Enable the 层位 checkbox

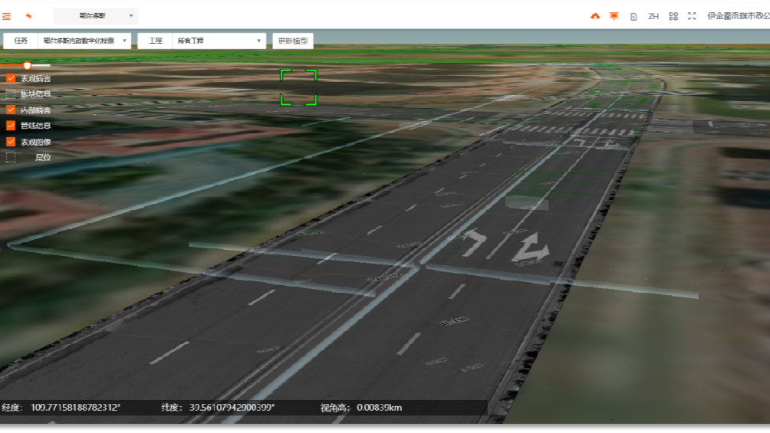tap(11, 158)
